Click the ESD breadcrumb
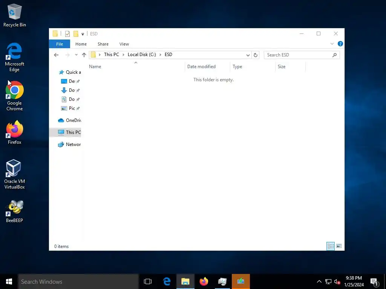 click(168, 55)
